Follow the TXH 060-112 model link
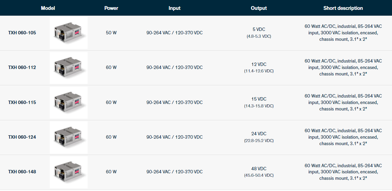 coord(22,67)
